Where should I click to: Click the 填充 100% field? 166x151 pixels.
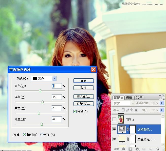[155, 110]
